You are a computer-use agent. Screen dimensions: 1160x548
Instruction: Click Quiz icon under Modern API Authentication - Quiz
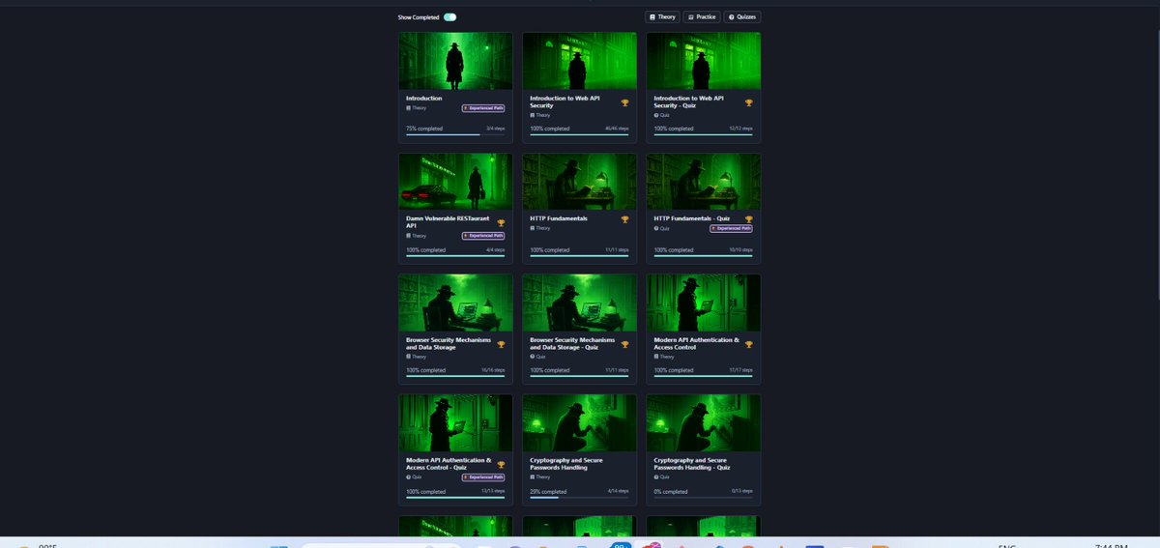click(409, 476)
